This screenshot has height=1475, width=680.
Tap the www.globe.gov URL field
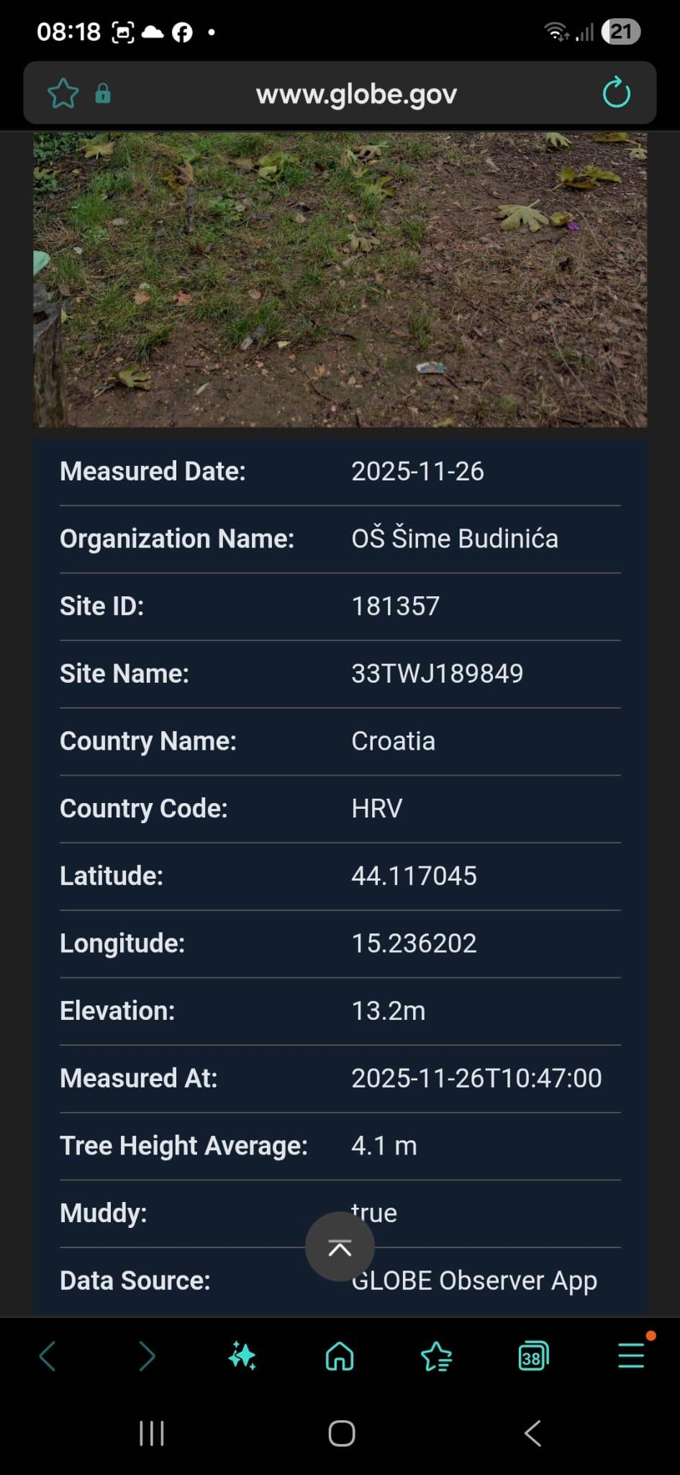pyautogui.click(x=356, y=94)
